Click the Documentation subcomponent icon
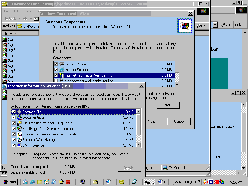The image size is (248, 186). (x=20, y=117)
